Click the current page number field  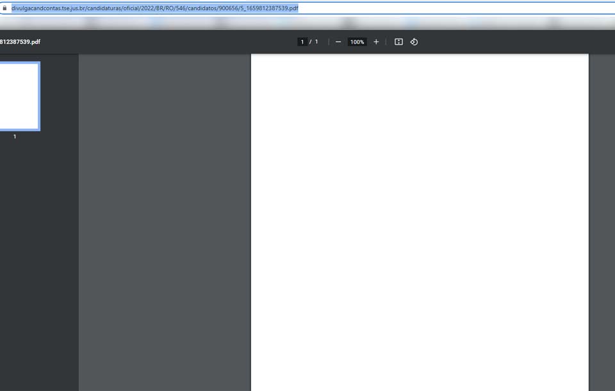(302, 42)
